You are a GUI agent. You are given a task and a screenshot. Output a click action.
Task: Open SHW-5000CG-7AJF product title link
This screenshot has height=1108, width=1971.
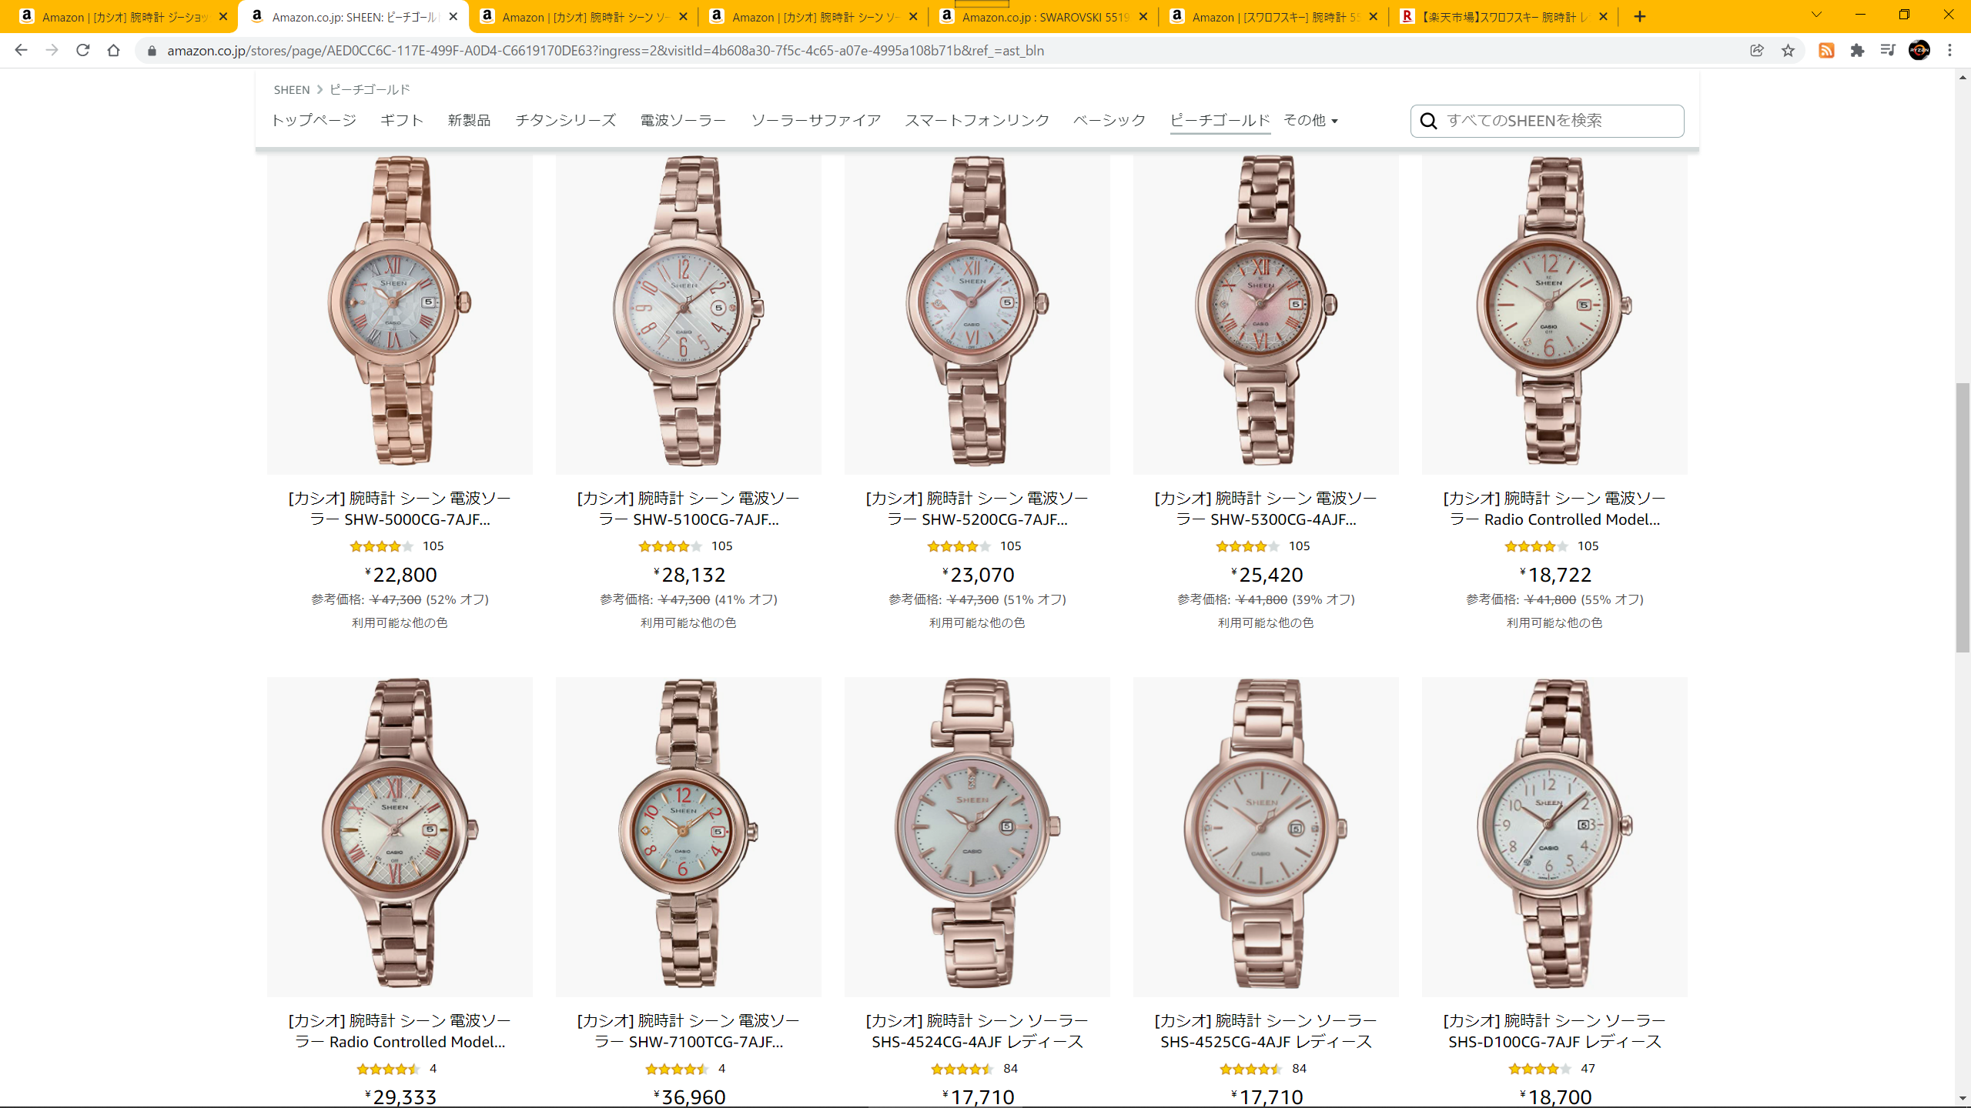[400, 509]
